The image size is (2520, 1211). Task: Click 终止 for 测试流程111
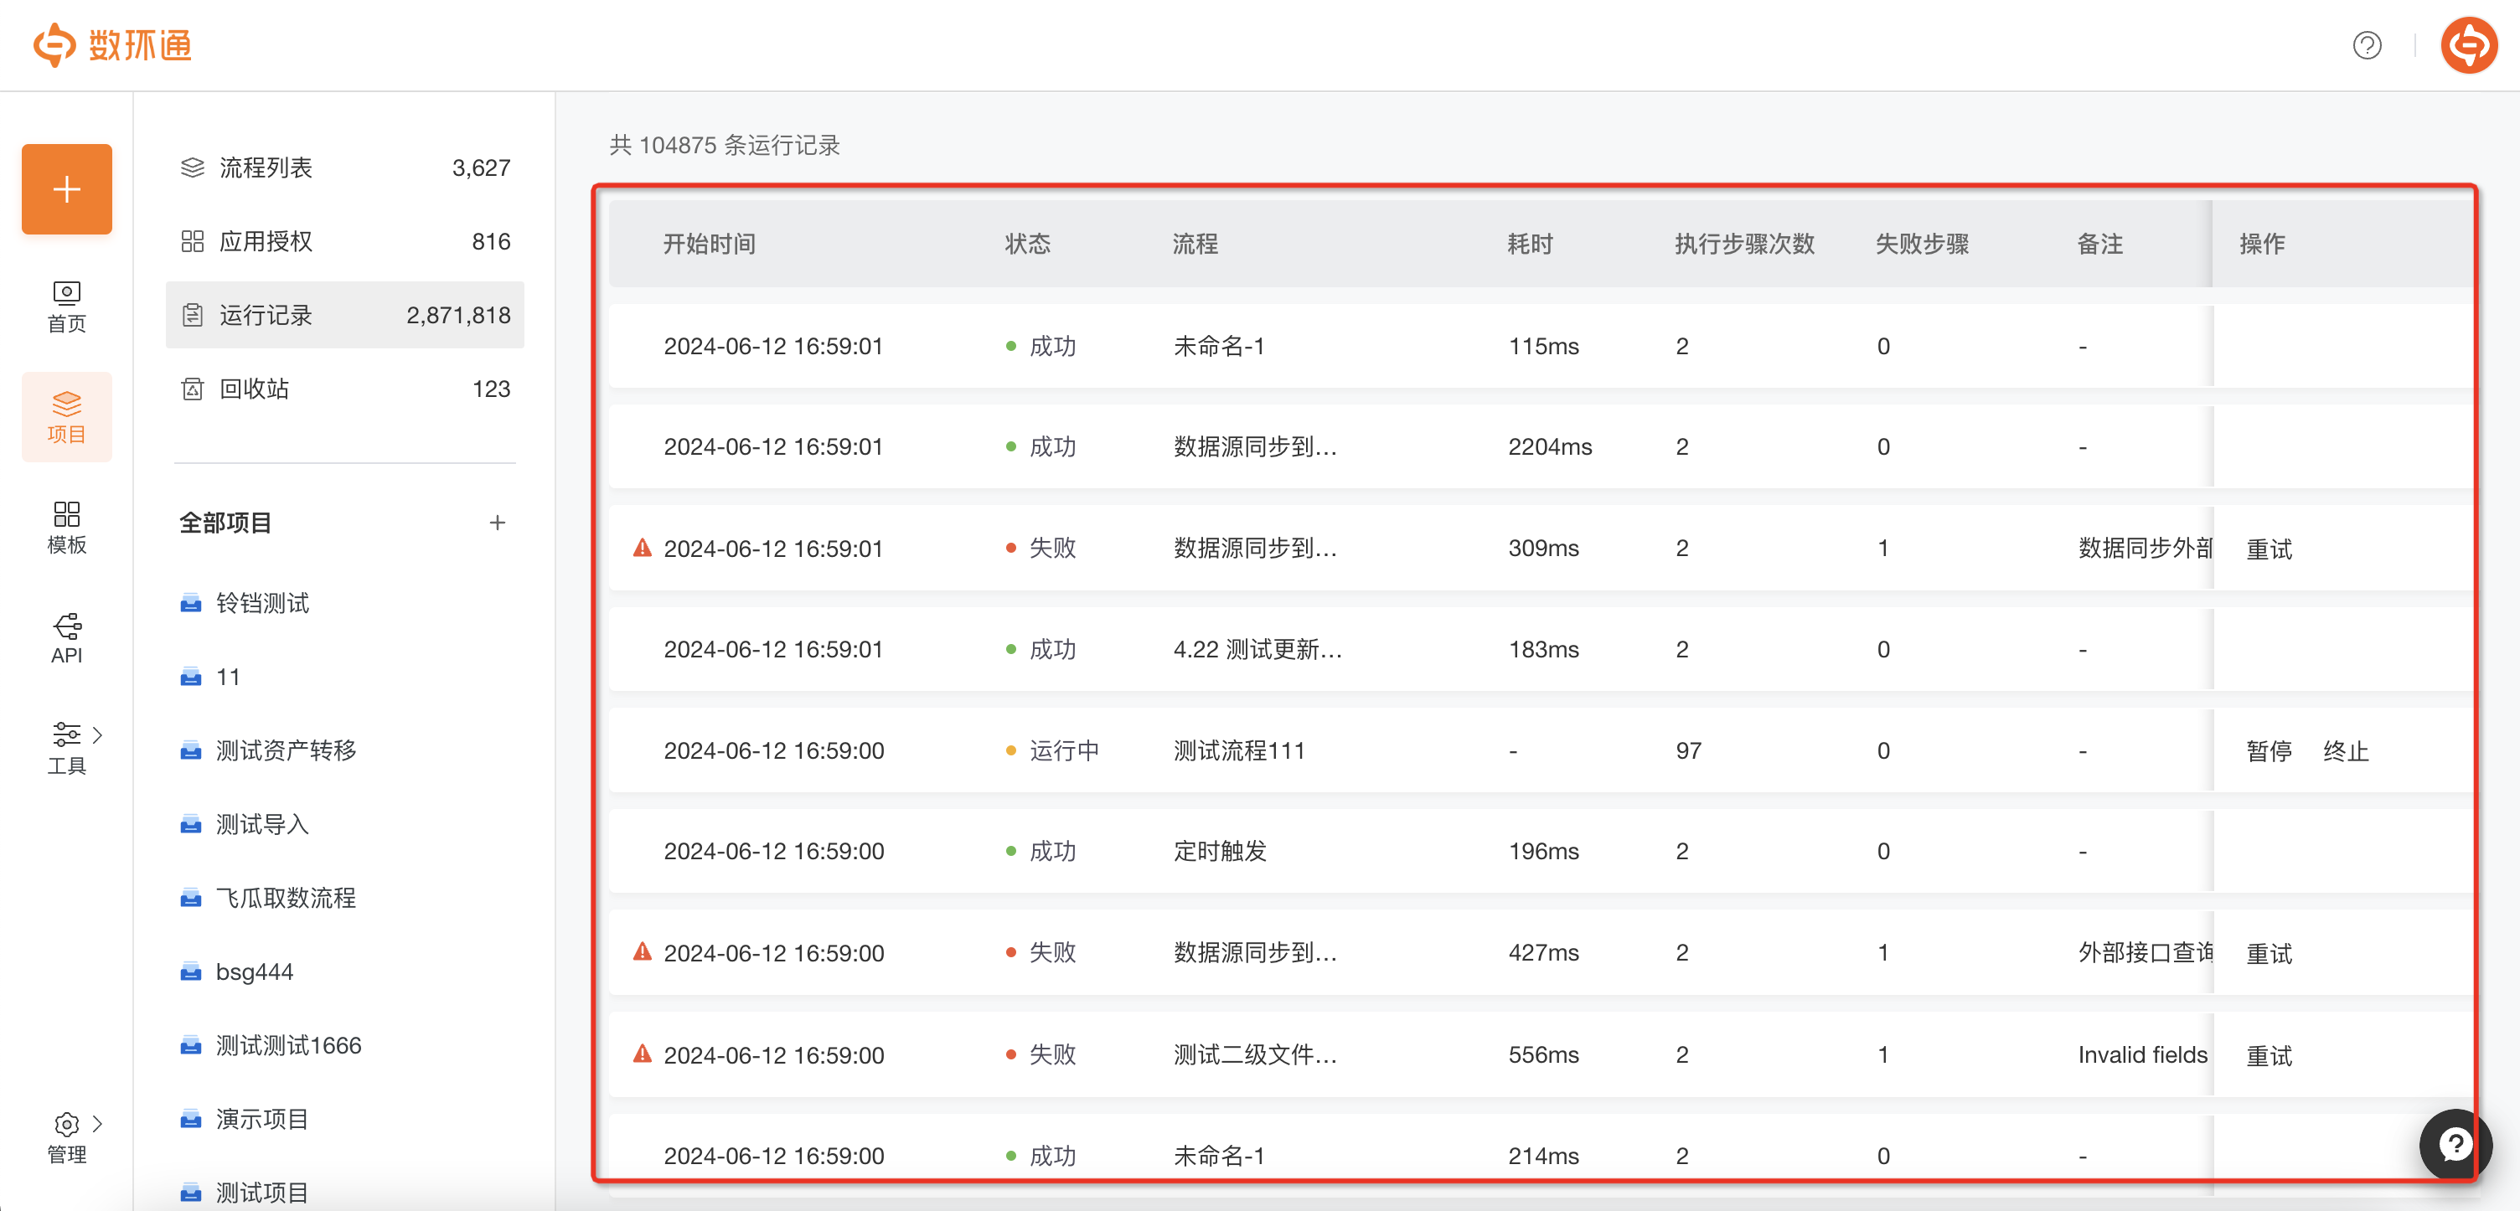click(2346, 751)
